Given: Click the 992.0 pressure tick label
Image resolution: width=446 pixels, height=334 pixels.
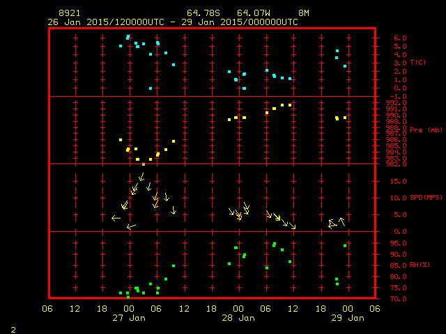Looking at the screenshot, I should tap(393, 103).
